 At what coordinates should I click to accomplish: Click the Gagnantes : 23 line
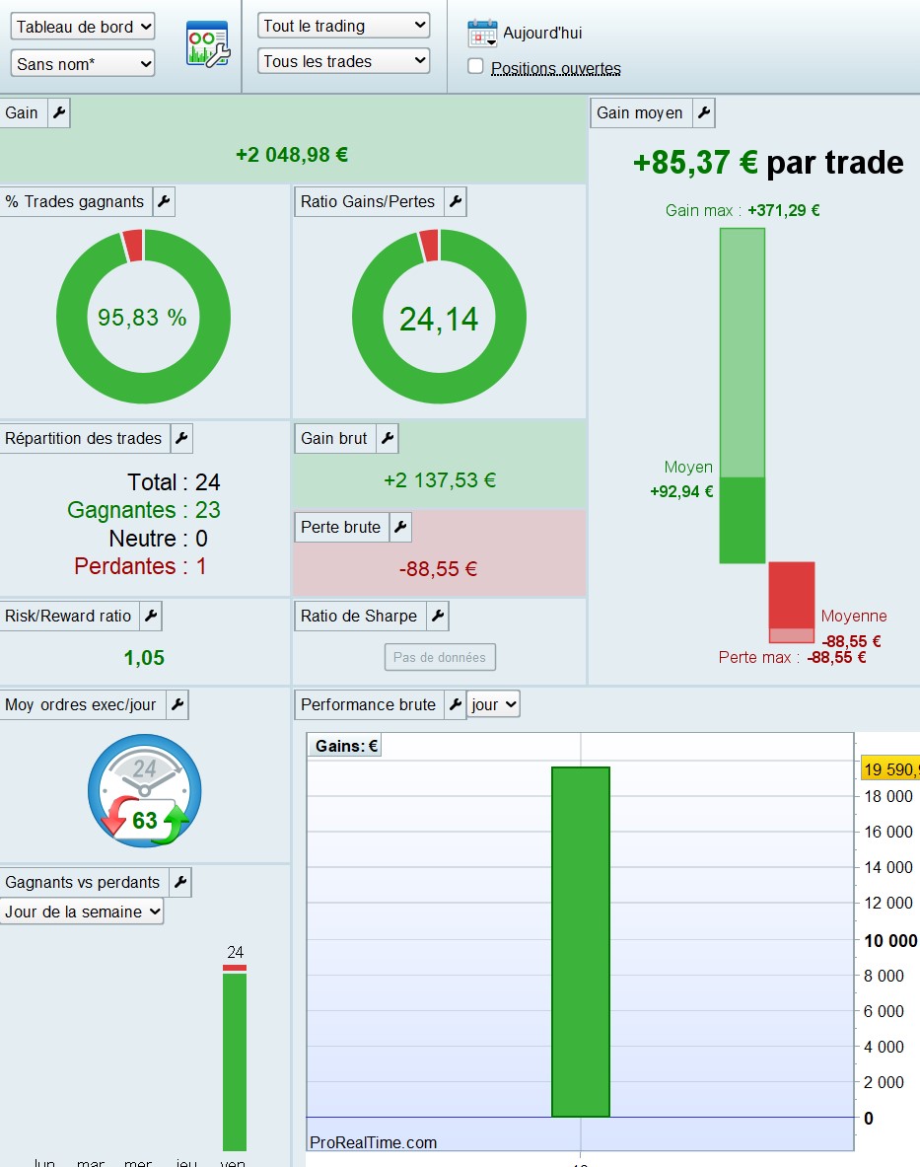pos(144,510)
